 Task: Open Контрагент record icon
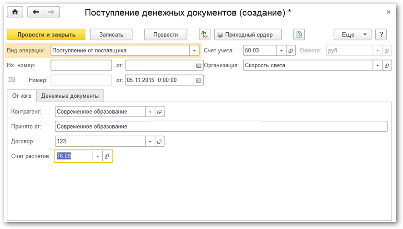pos(160,111)
